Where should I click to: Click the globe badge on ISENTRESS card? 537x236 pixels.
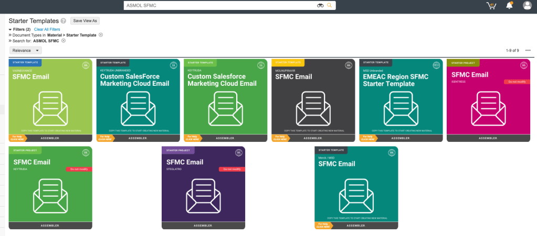524,65
